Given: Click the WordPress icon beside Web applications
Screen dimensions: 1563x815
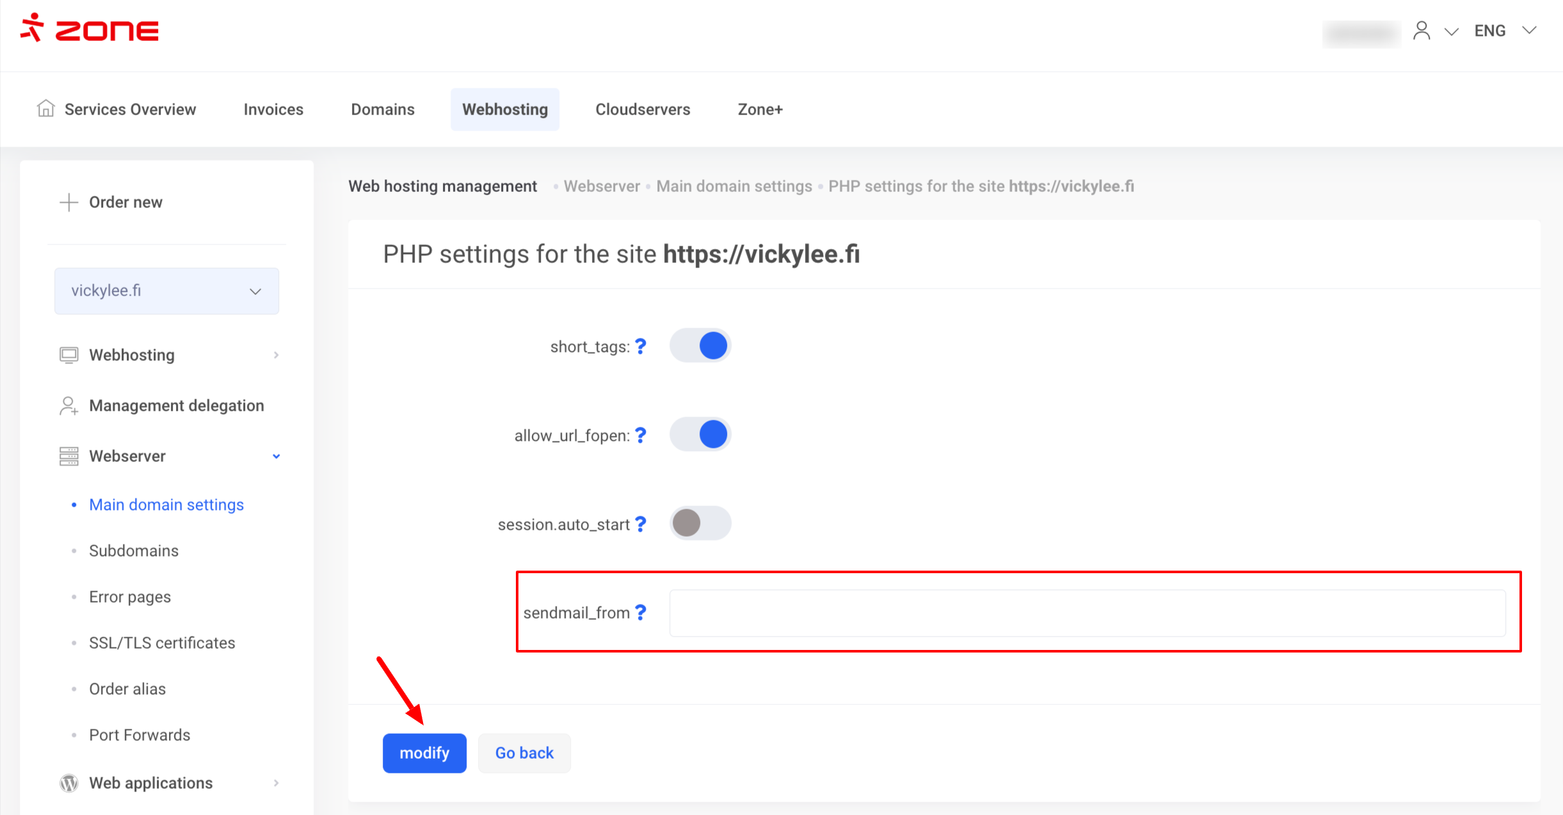Looking at the screenshot, I should 68,783.
